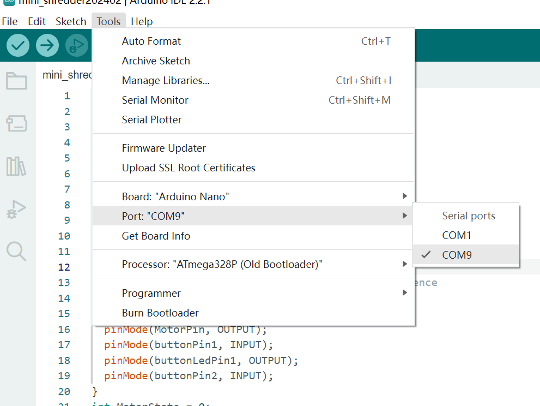540x406 pixels.
Task: Select Burn Bootloader option
Action: click(x=160, y=313)
